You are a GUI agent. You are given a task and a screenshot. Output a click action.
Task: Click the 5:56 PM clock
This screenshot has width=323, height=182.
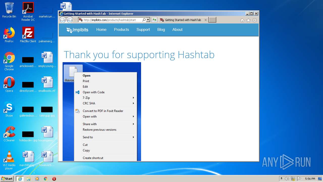pos(310,179)
